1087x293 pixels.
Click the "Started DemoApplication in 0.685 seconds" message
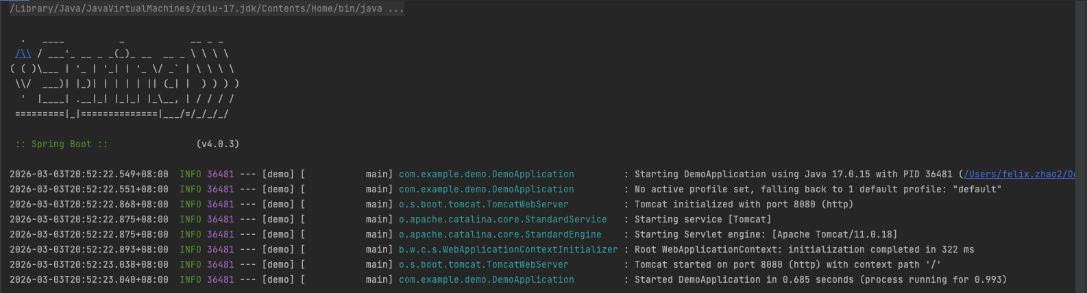(x=820, y=280)
